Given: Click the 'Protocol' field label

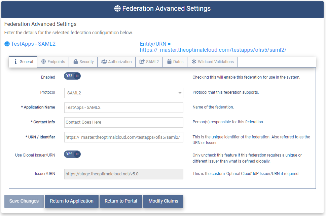Looking at the screenshot, I should [x=48, y=92].
